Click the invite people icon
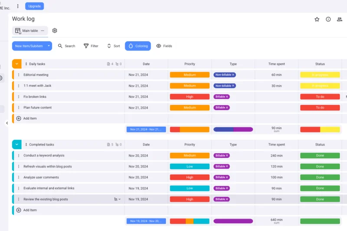Viewport: 347px width, 231px height. 340,19
